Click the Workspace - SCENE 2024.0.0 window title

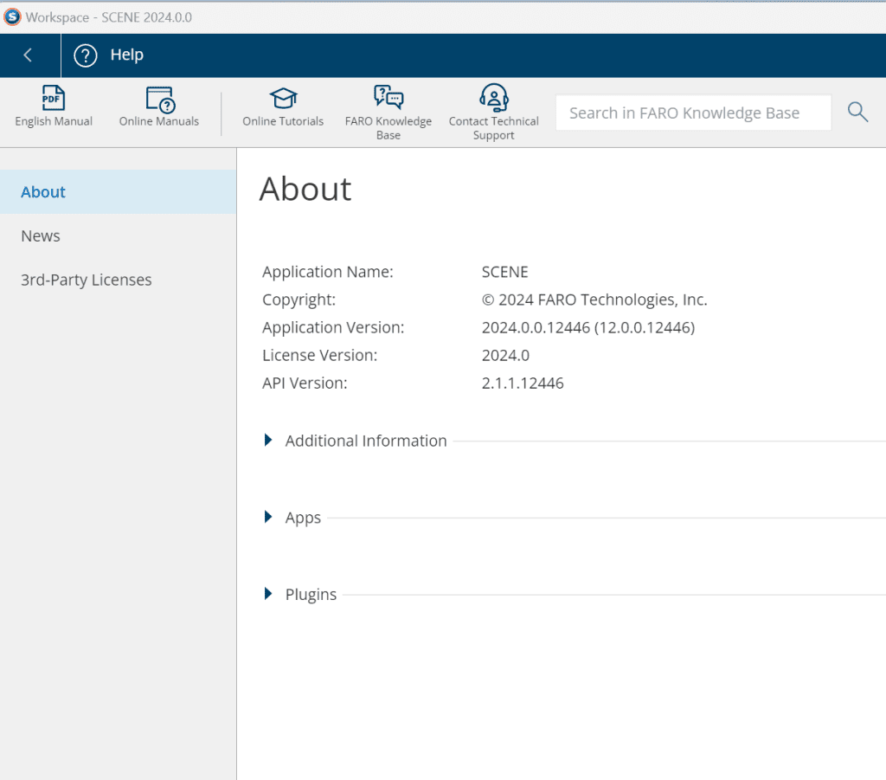coord(108,17)
